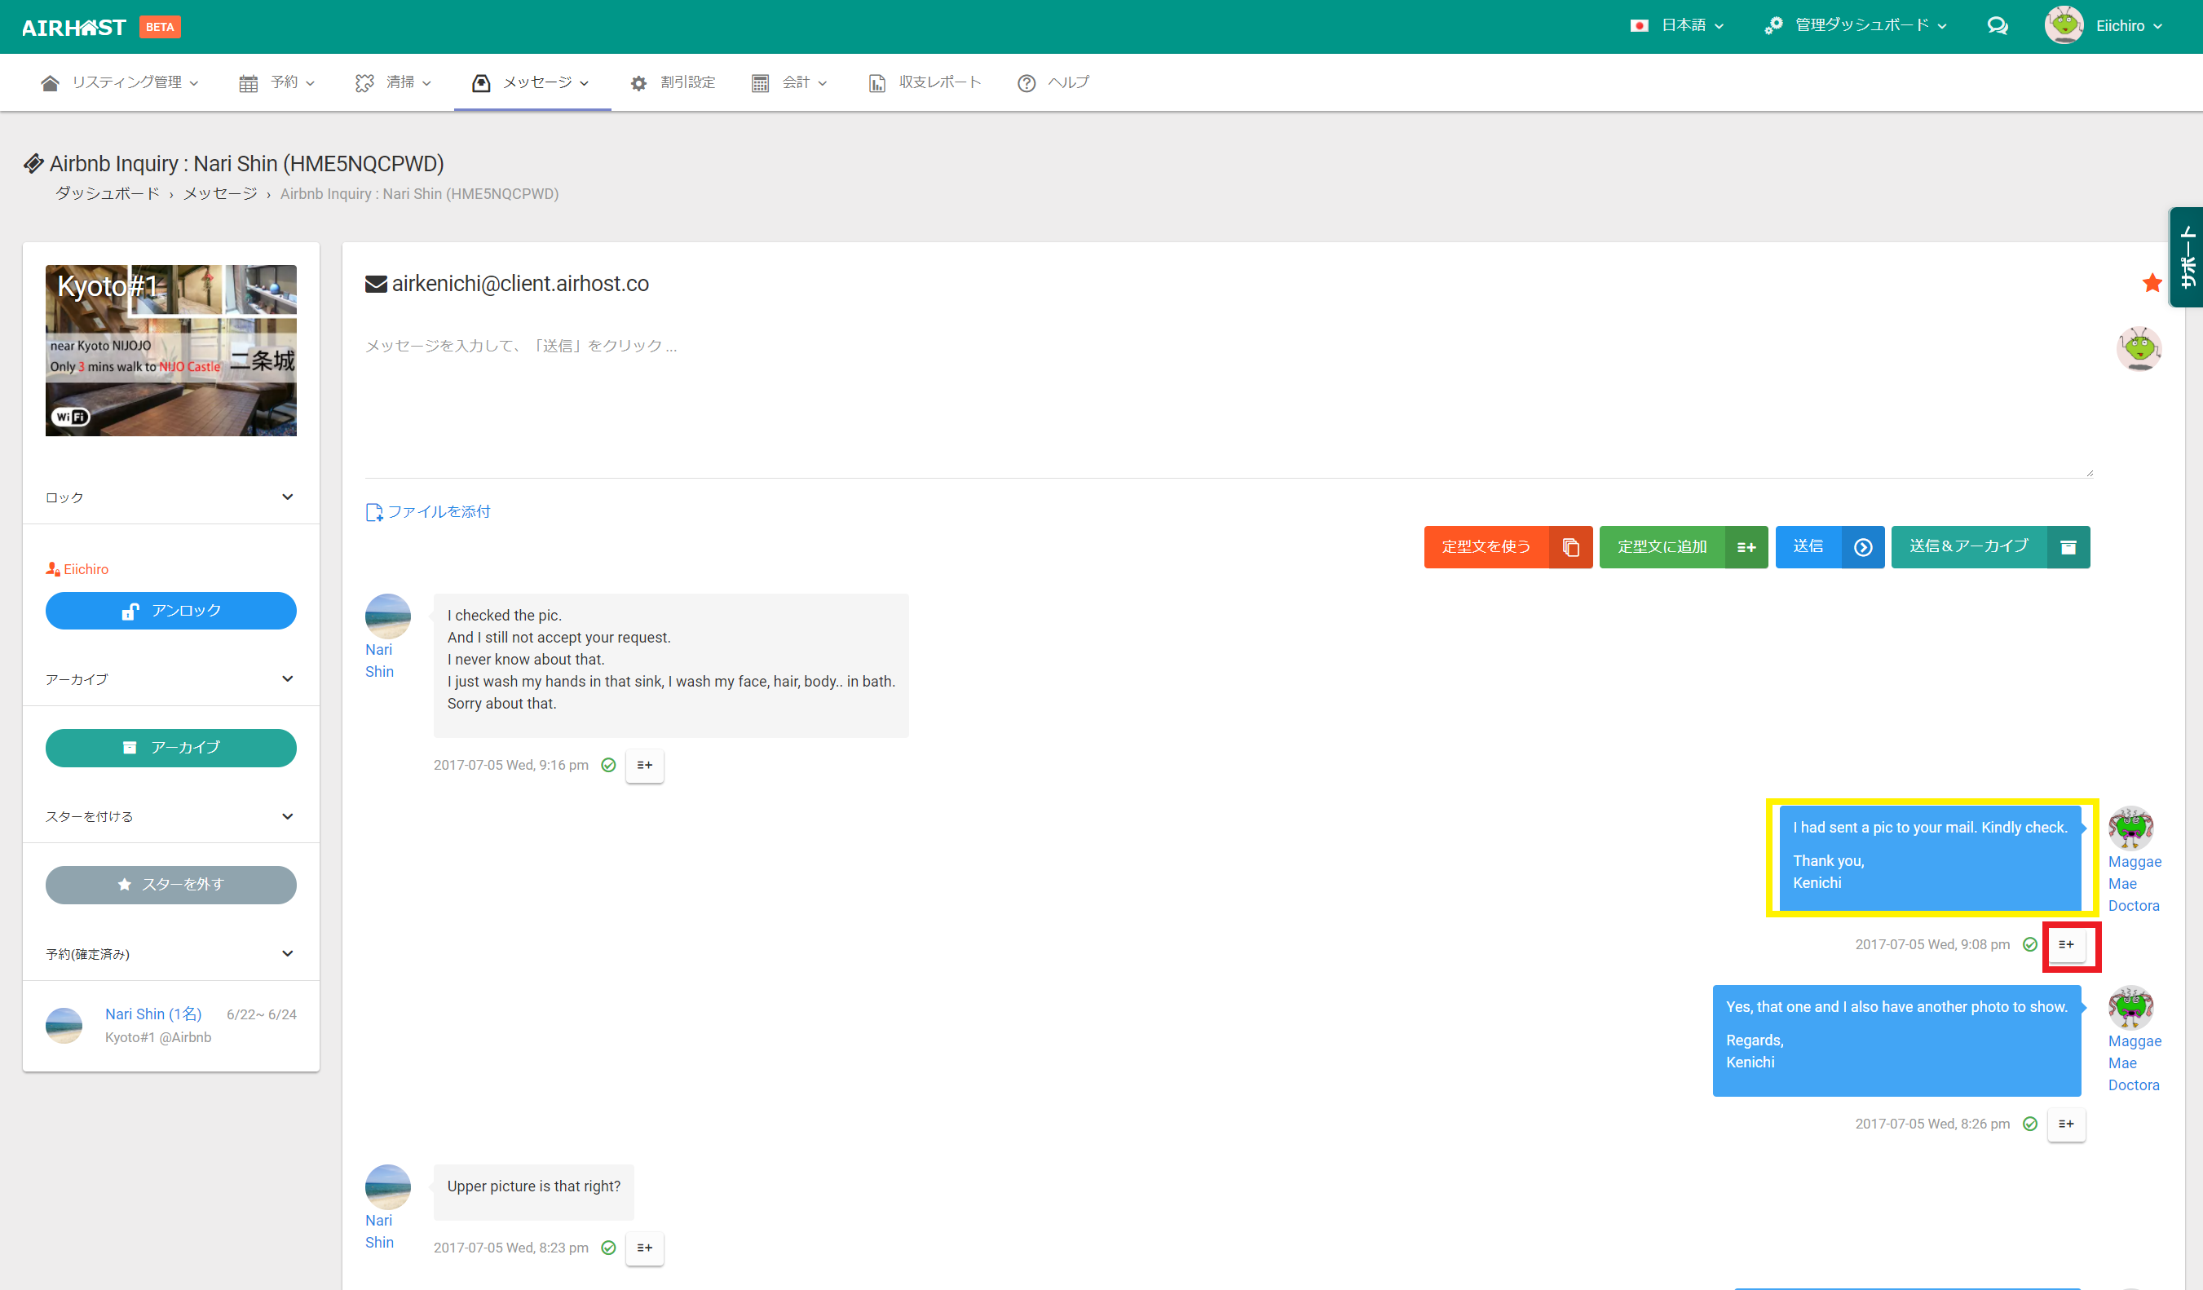Click the AIRHOST logo
Viewport: 2203px width, 1290px height.
point(74,27)
